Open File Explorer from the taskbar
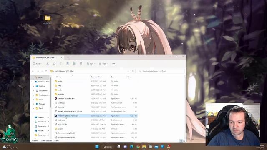 144,147
